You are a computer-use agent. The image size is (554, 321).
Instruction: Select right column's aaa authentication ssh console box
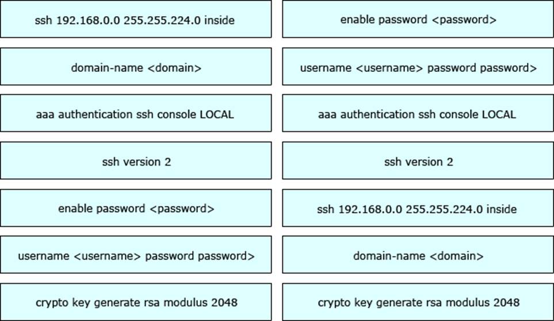(x=418, y=114)
